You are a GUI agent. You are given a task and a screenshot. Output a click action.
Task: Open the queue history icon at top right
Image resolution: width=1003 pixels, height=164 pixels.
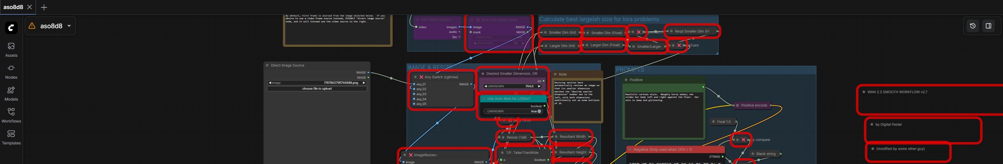973,26
